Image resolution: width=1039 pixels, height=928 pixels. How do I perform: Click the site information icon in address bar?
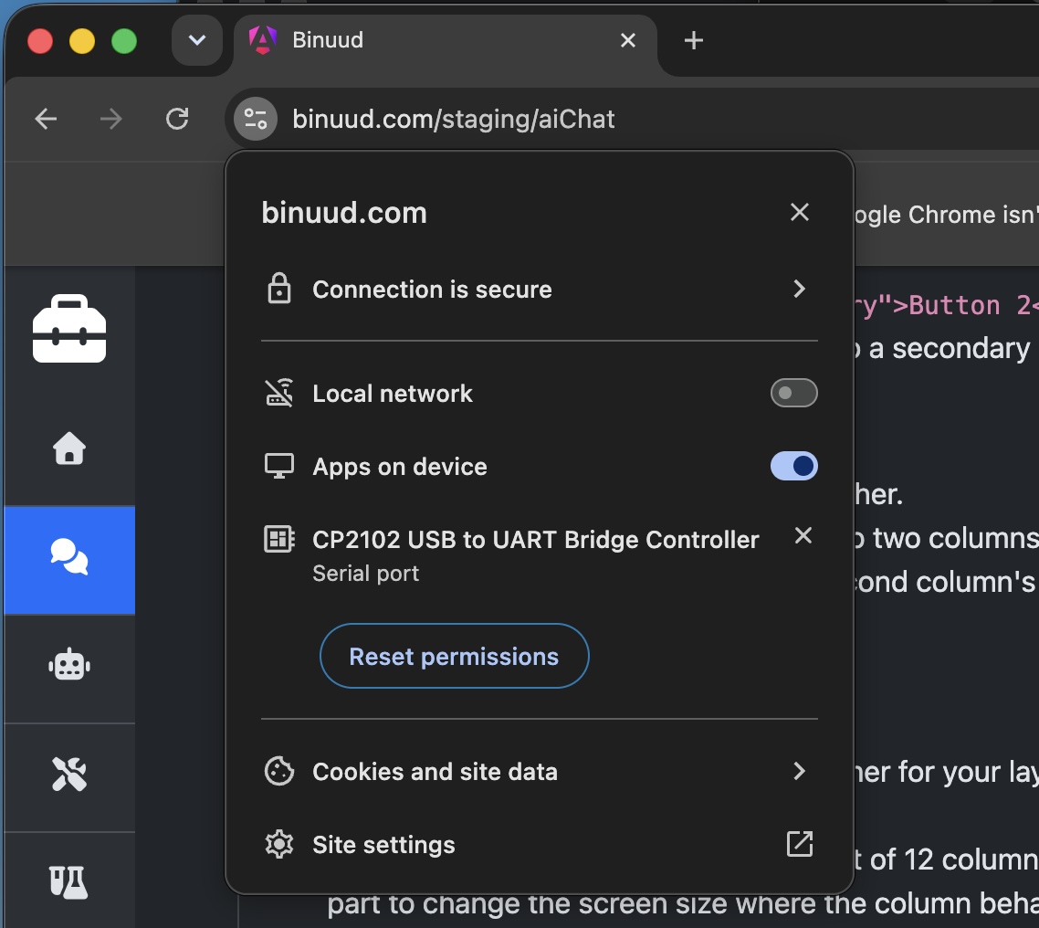(x=256, y=120)
